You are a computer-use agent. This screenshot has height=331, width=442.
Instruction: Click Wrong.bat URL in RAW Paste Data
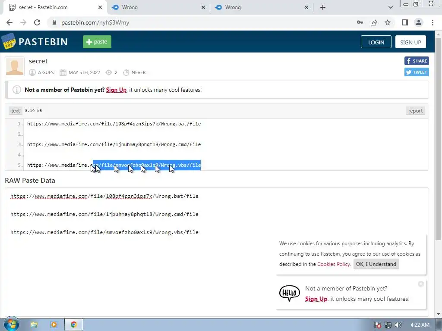(104, 196)
